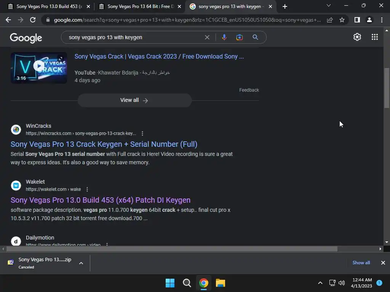Open Sony Vegas Crack YouTube video link

pyautogui.click(x=159, y=57)
